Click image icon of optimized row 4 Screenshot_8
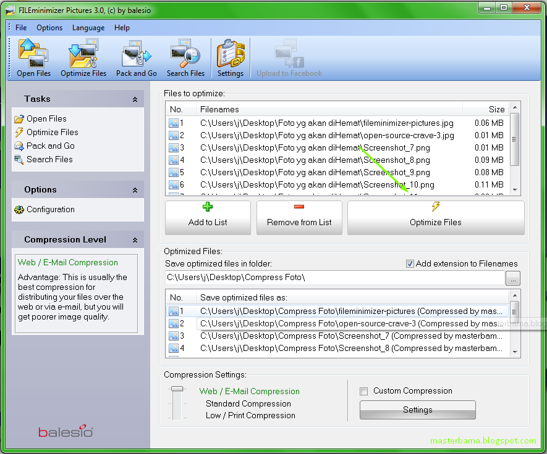Image resolution: width=547 pixels, height=454 pixels. (174, 348)
